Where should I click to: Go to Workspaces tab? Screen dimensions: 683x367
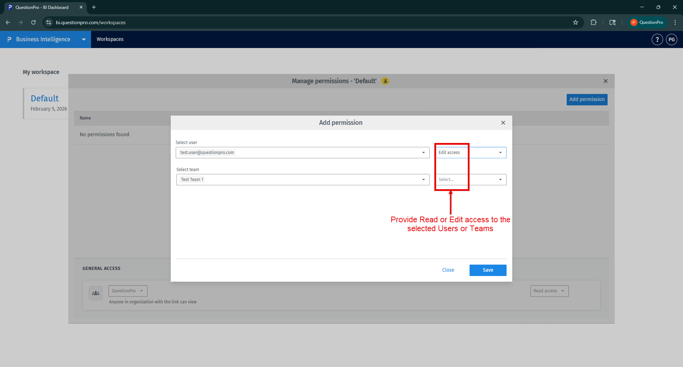pos(110,39)
